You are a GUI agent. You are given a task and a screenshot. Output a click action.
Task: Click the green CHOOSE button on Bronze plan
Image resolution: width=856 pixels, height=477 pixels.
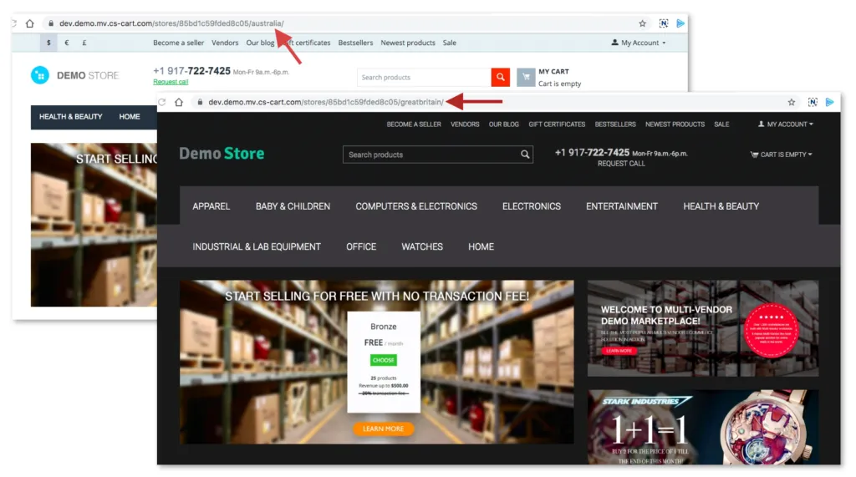click(x=383, y=360)
